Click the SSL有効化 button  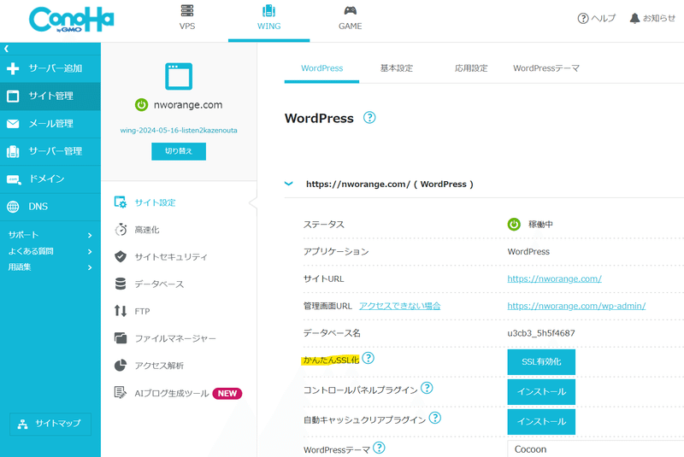541,361
